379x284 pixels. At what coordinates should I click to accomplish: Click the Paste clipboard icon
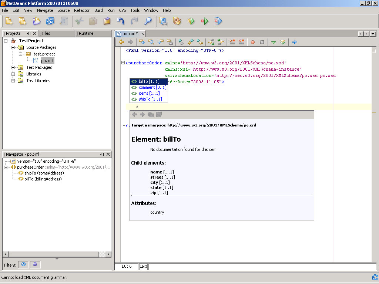107,21
